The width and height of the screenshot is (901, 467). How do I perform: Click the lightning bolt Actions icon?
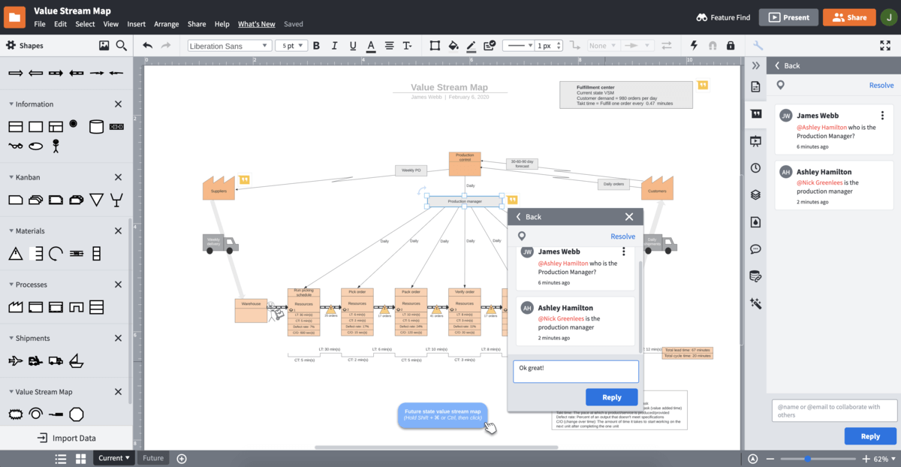(x=693, y=46)
